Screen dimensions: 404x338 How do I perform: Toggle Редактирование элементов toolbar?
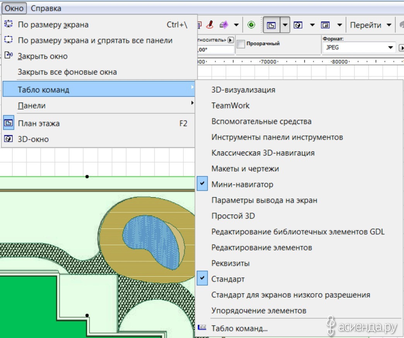299,247
